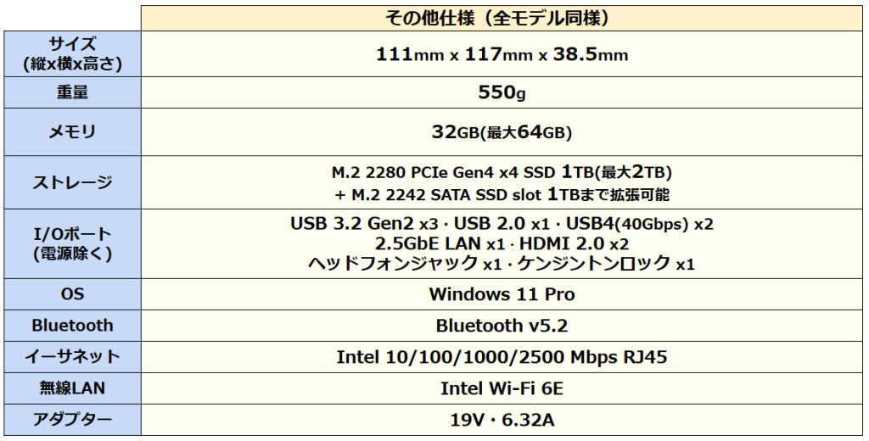
Task: Select the ストレージ label cell
Action: (72, 182)
